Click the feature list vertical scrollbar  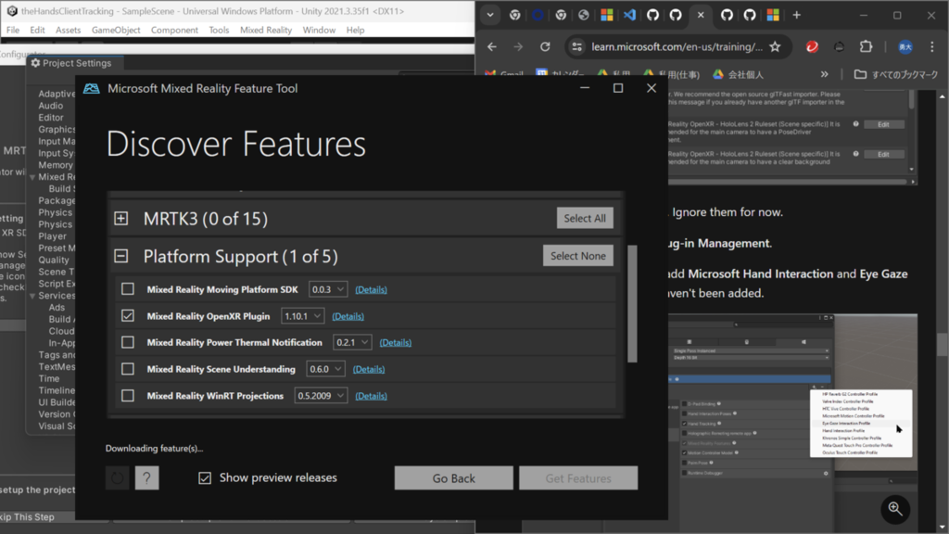pyautogui.click(x=632, y=303)
